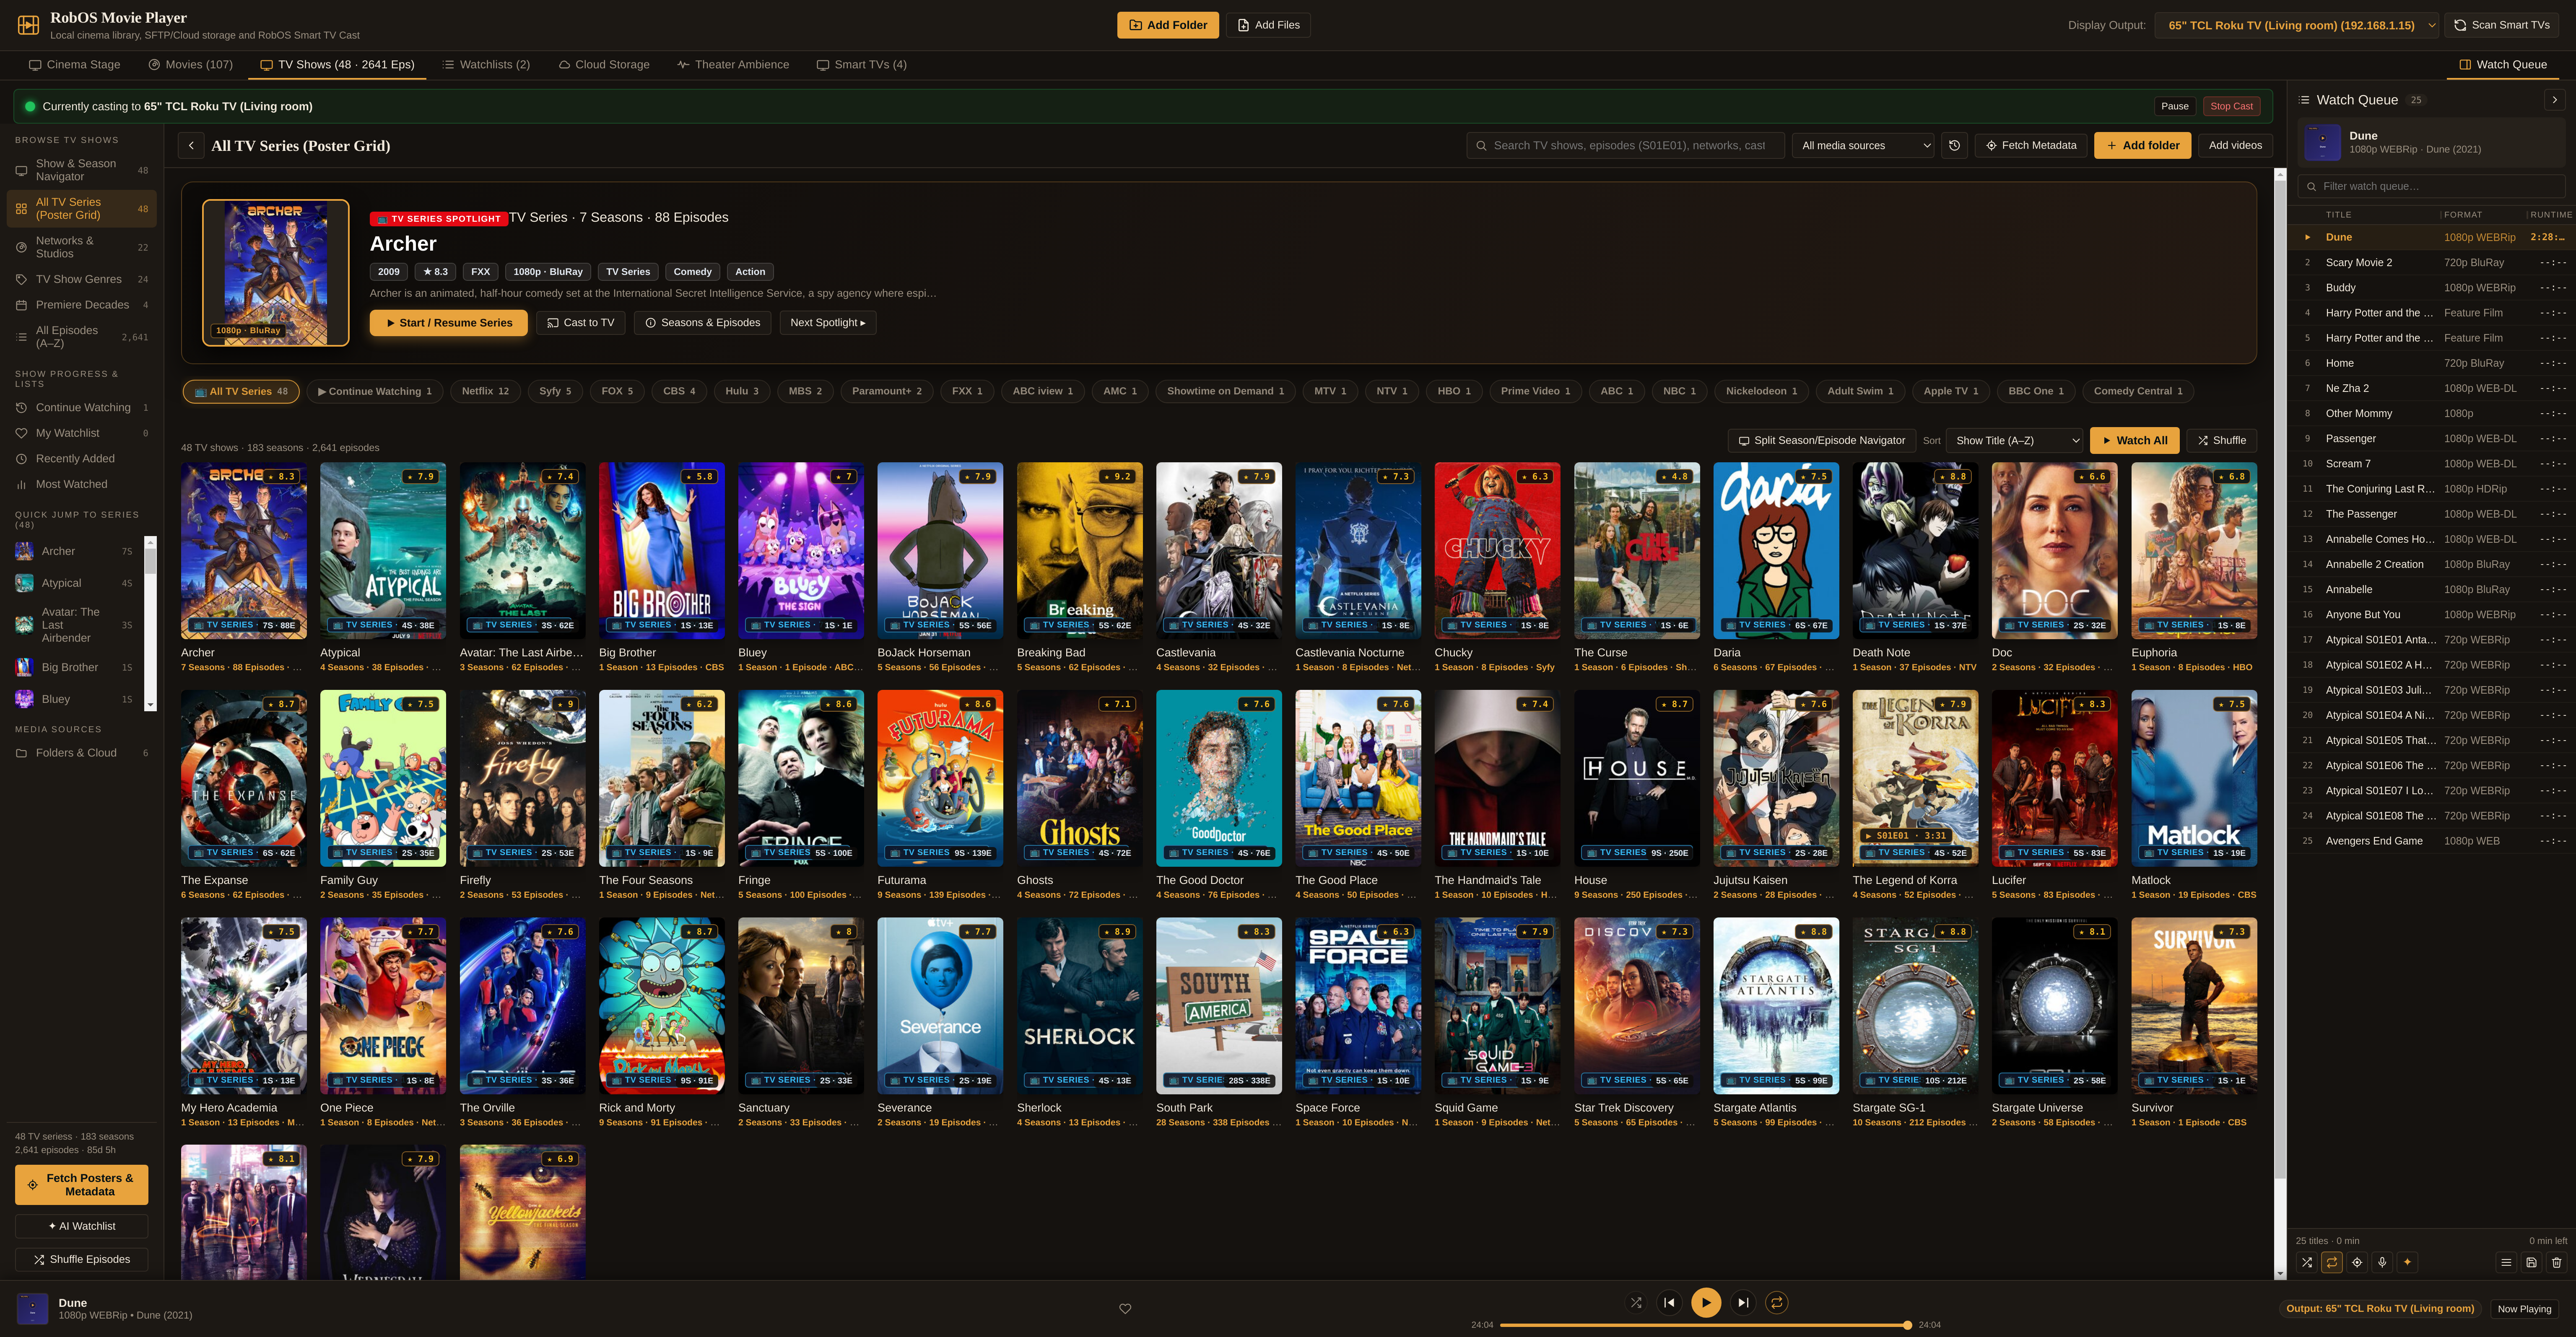
Task: Click the watch queue shuffle icon
Action: click(2306, 1262)
